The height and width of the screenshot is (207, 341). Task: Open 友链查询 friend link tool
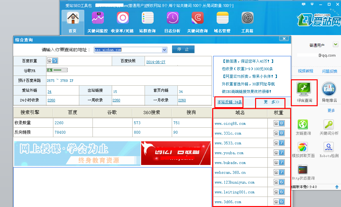tap(303, 128)
